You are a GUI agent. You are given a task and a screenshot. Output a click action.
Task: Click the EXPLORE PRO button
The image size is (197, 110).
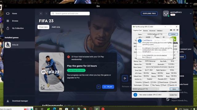pos(149,13)
